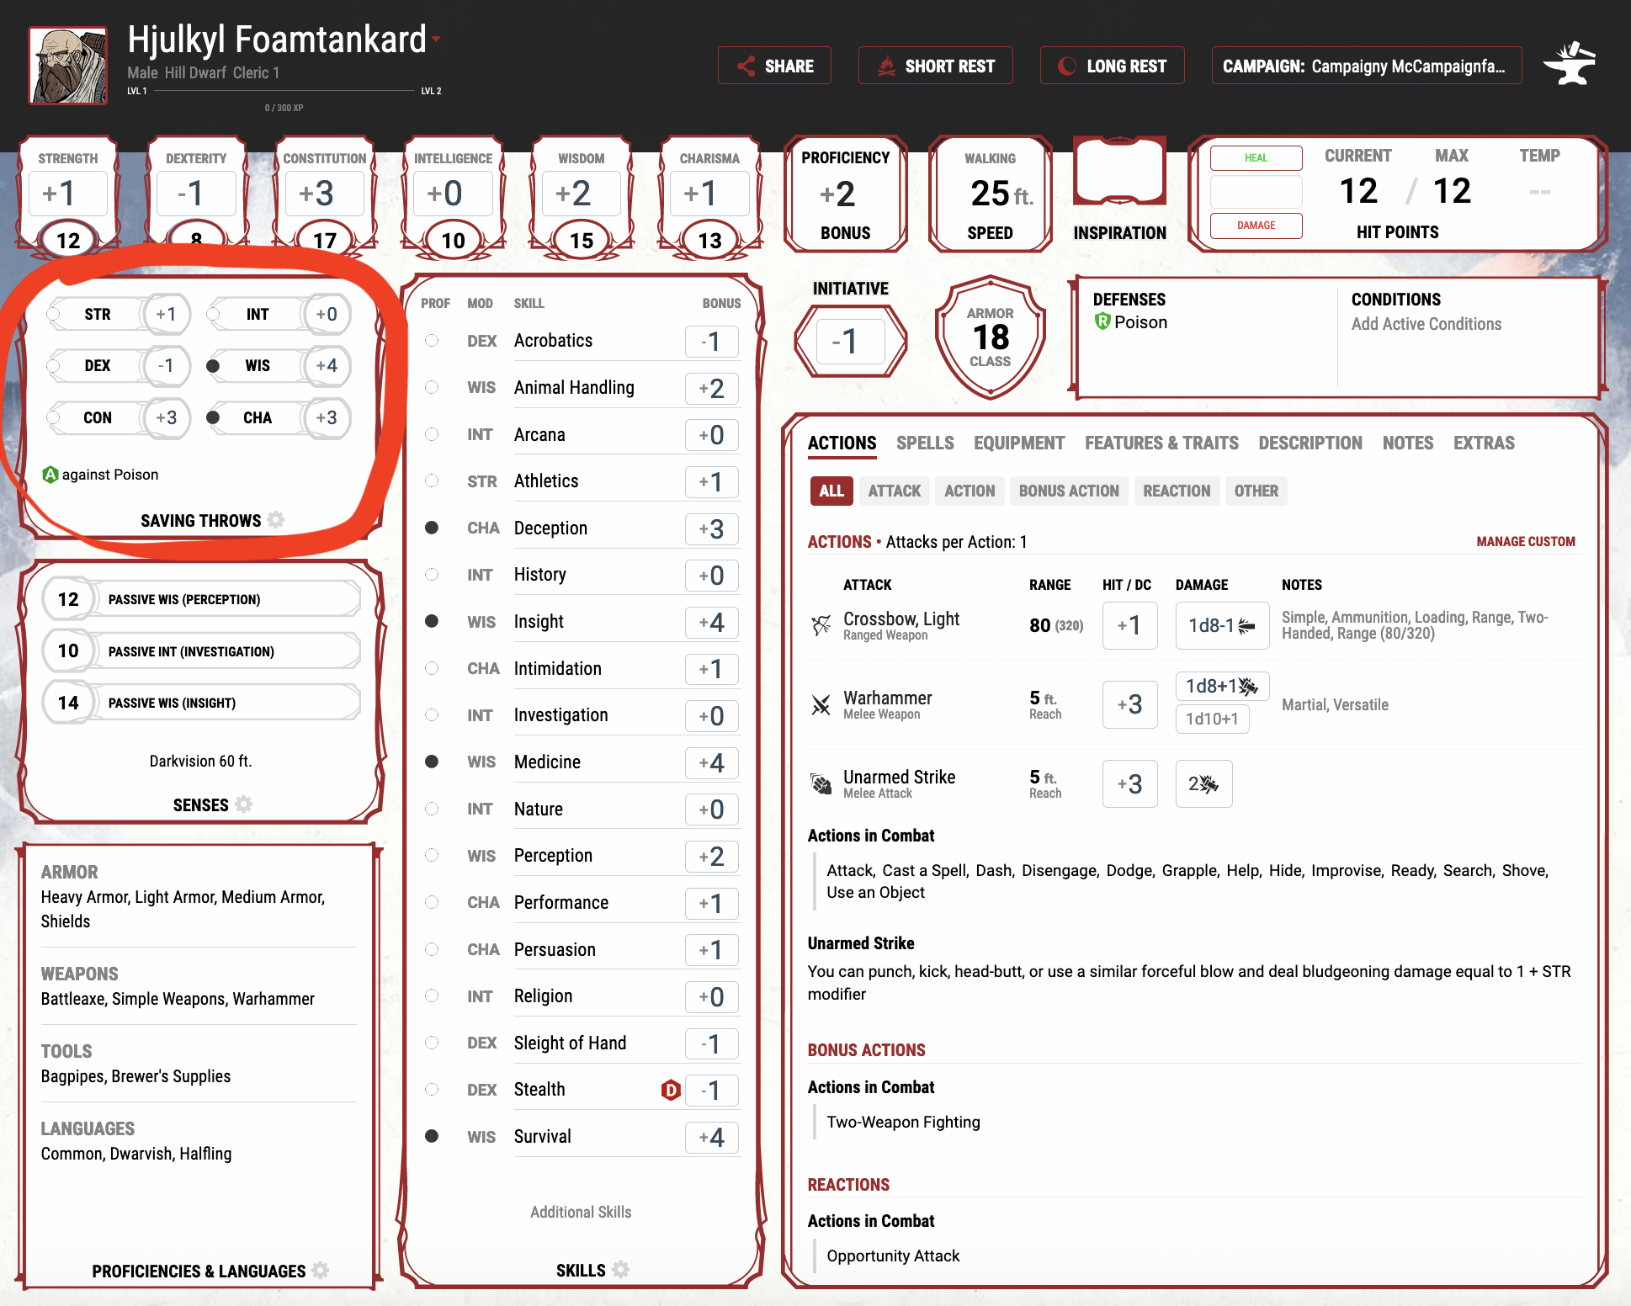Image resolution: width=1631 pixels, height=1306 pixels.
Task: Toggle the WIS saving throw proficiency dot
Action: click(x=214, y=366)
